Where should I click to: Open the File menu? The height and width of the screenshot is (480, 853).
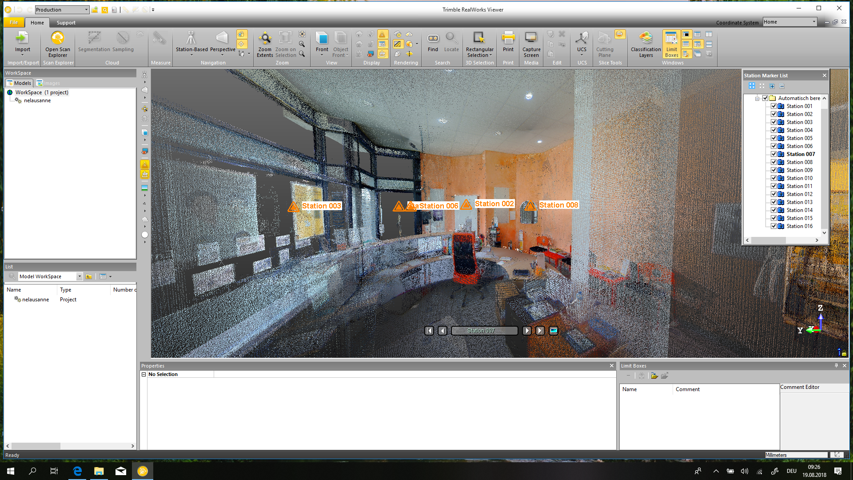(x=14, y=22)
